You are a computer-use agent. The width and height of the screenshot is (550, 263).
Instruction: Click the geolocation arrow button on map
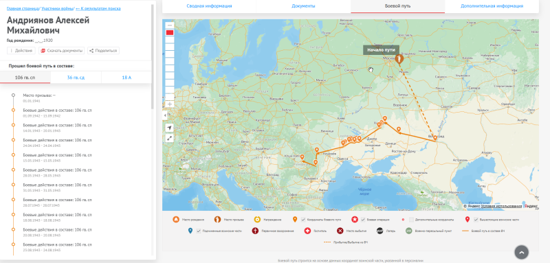(170, 128)
